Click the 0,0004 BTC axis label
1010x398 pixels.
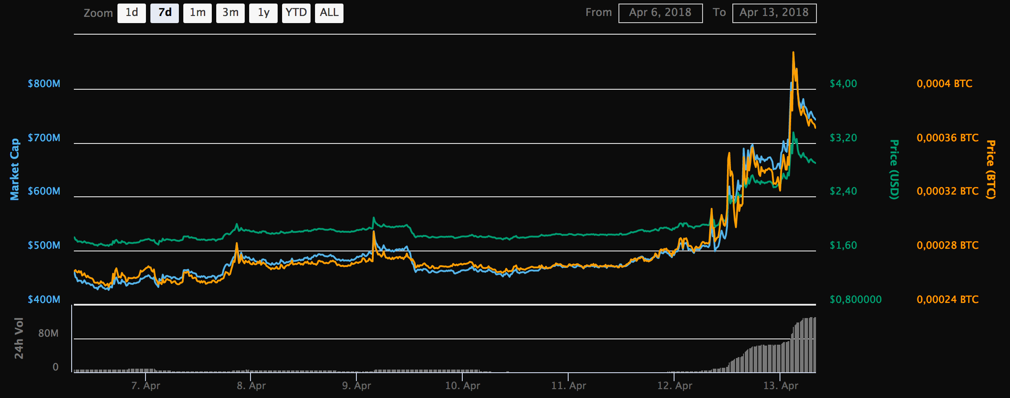[945, 84]
